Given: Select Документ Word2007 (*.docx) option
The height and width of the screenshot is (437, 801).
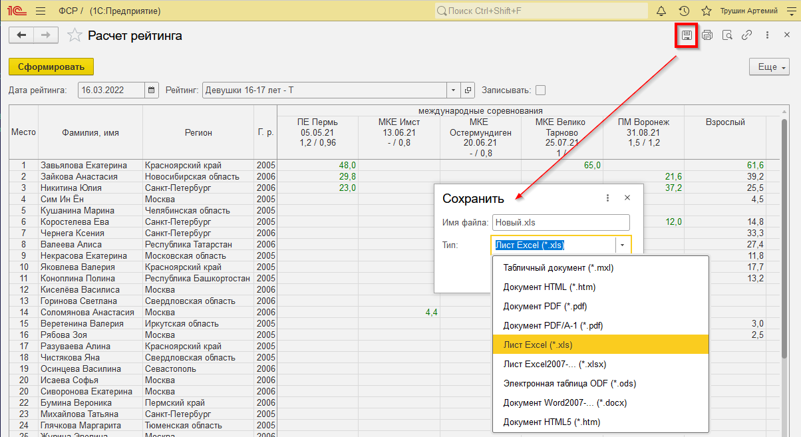Looking at the screenshot, I should [565, 402].
